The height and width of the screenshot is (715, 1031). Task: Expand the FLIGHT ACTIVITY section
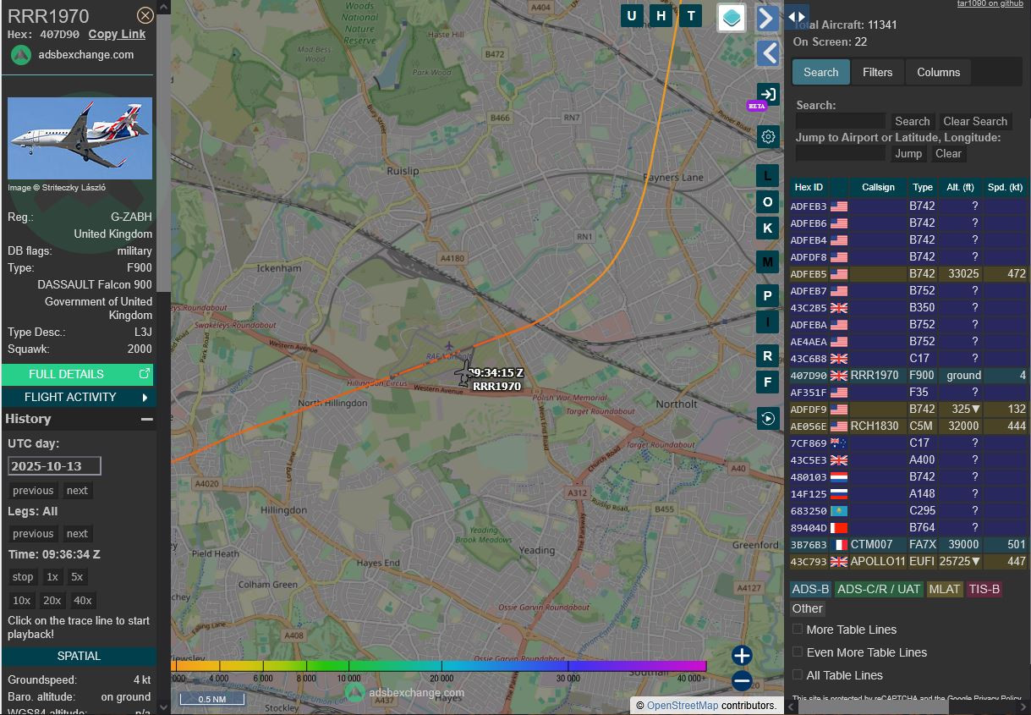point(78,397)
